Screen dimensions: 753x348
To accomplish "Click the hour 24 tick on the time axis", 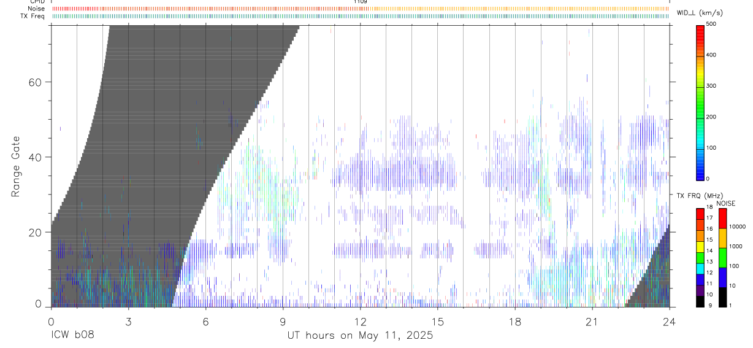I will 669,322.
